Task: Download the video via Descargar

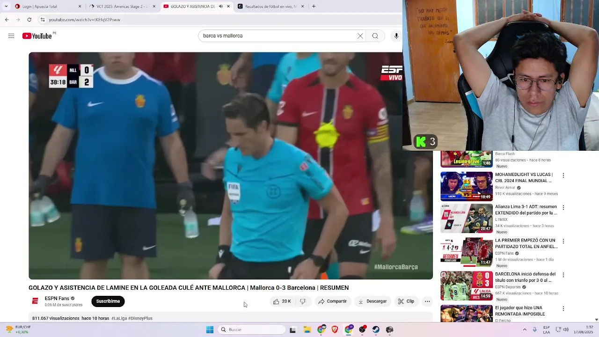Action: coord(373,301)
